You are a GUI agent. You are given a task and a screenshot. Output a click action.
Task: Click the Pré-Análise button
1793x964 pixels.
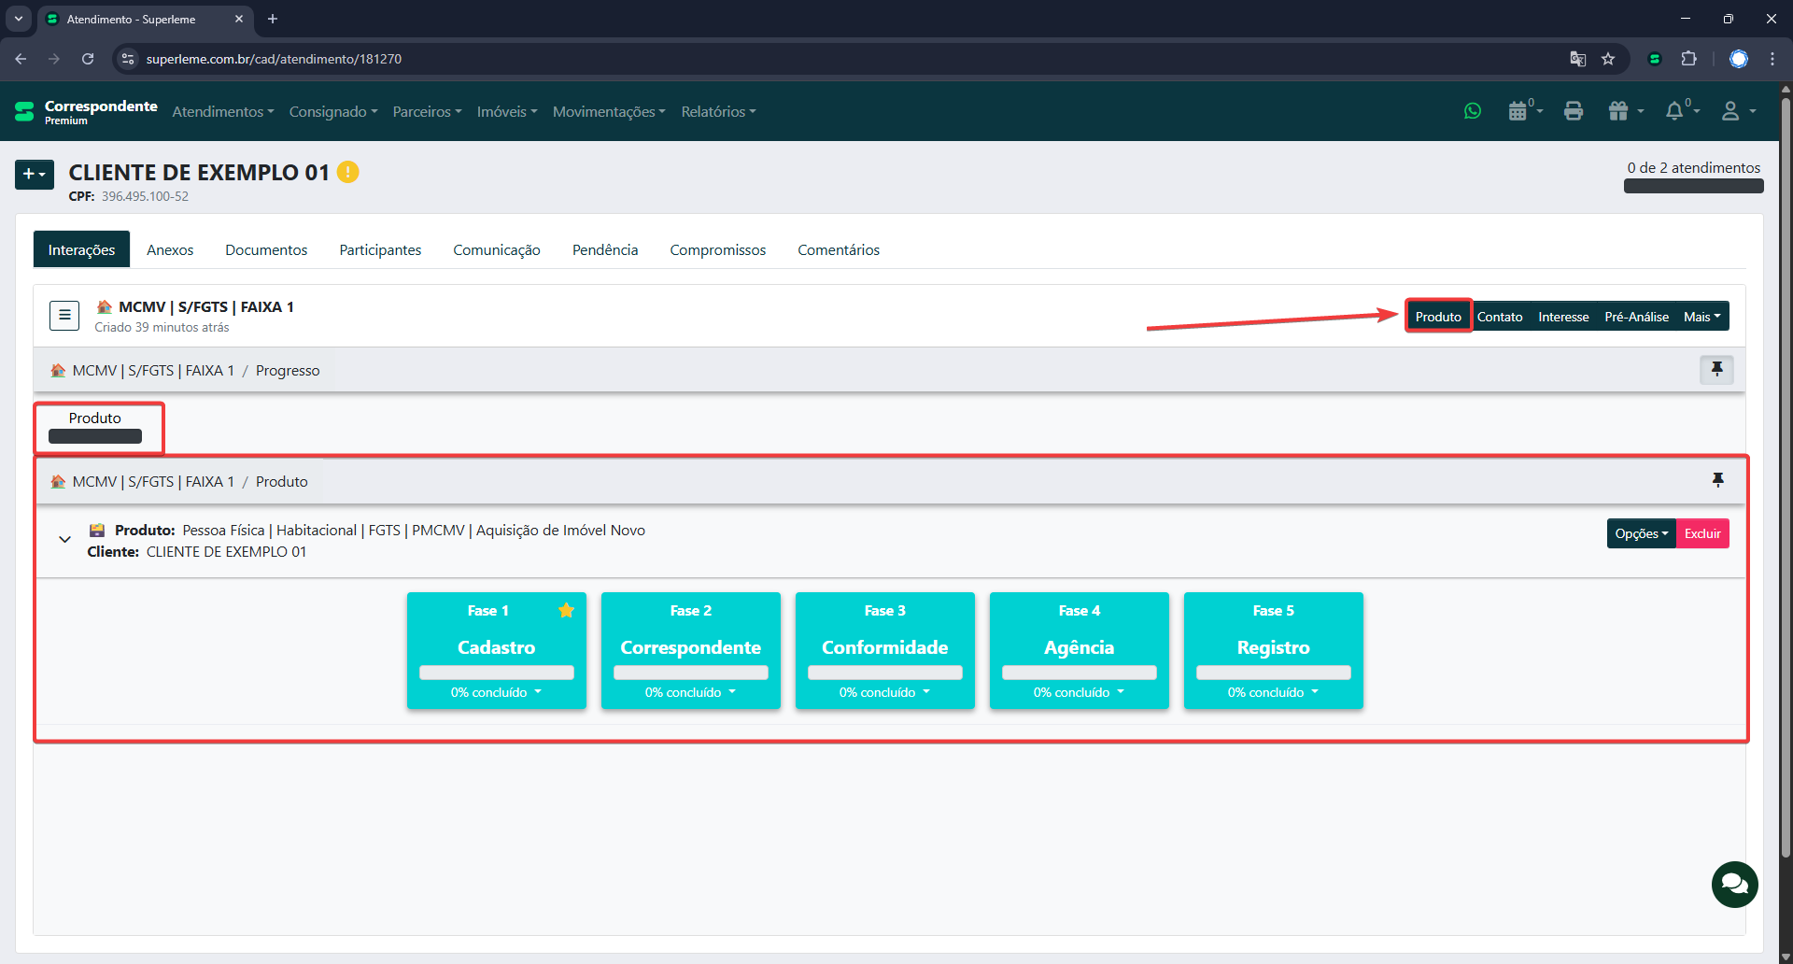(1636, 317)
